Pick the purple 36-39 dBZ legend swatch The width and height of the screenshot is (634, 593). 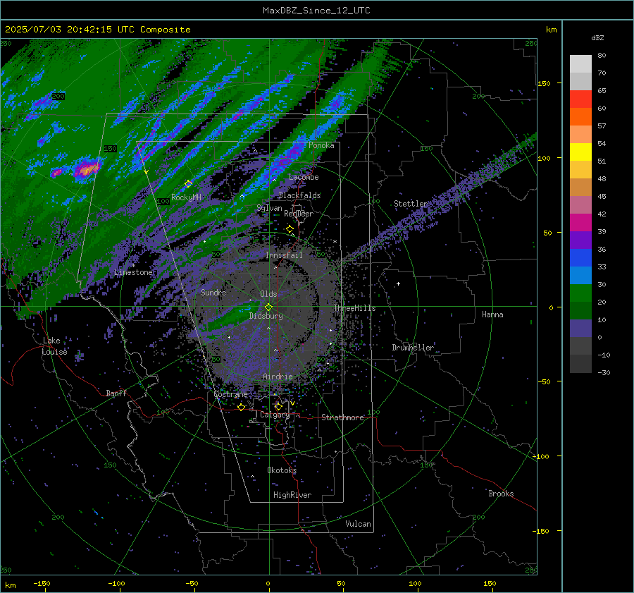pos(580,240)
